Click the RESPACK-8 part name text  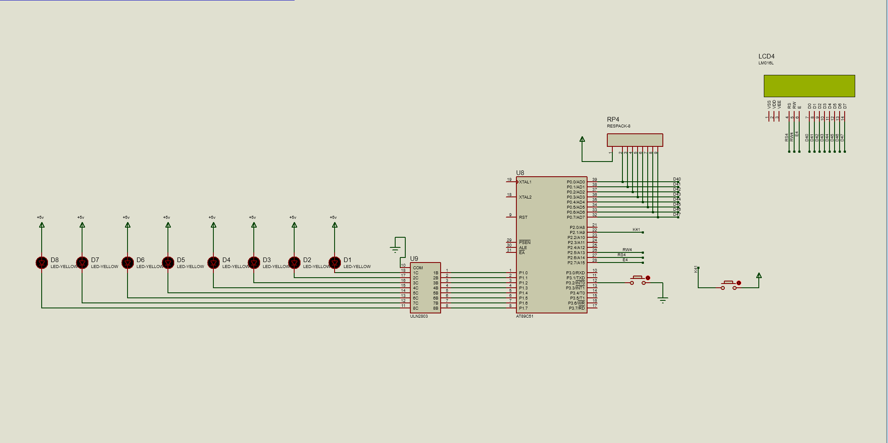click(x=619, y=126)
